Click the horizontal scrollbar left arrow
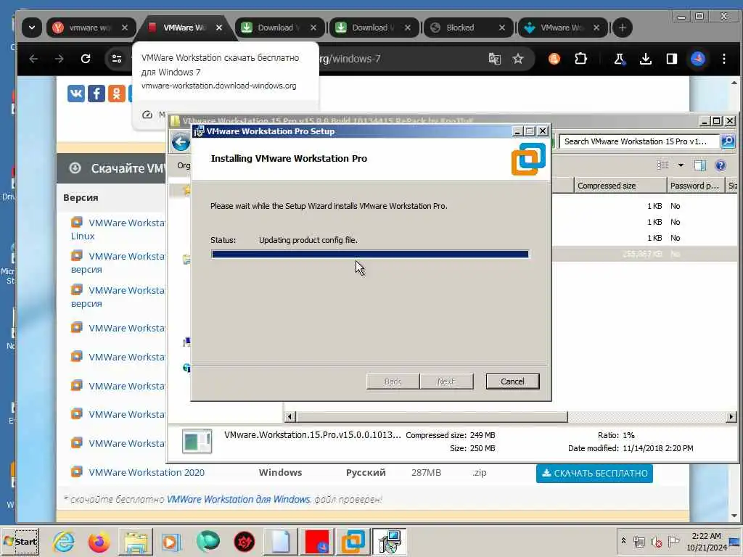Viewport: 743px width, 557px height. pyautogui.click(x=290, y=417)
